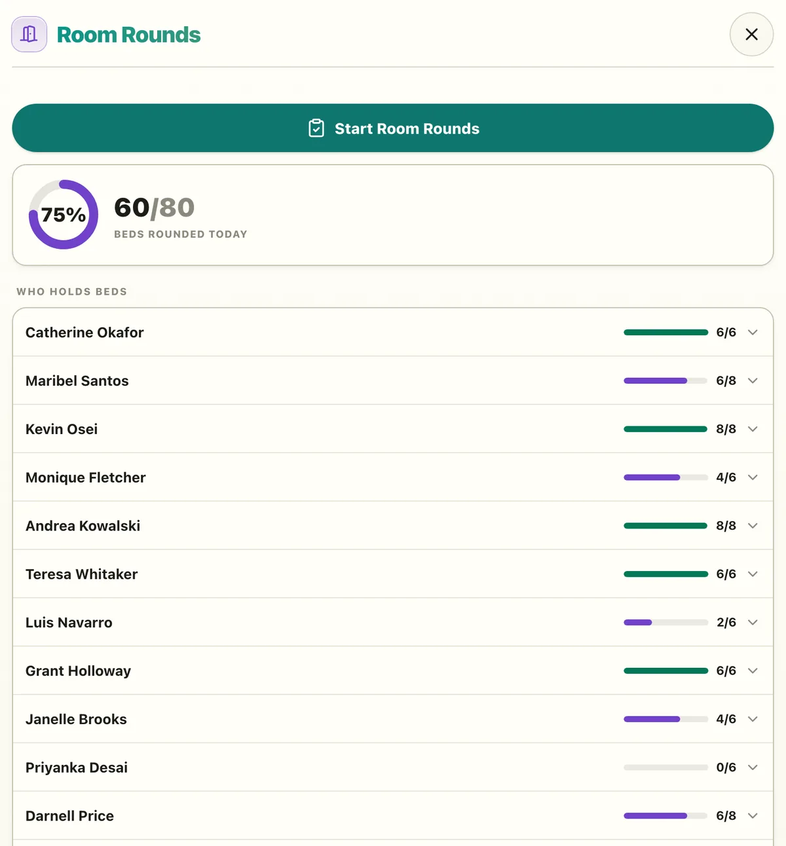Click the Room Rounds title
786x846 pixels.
[x=128, y=35]
